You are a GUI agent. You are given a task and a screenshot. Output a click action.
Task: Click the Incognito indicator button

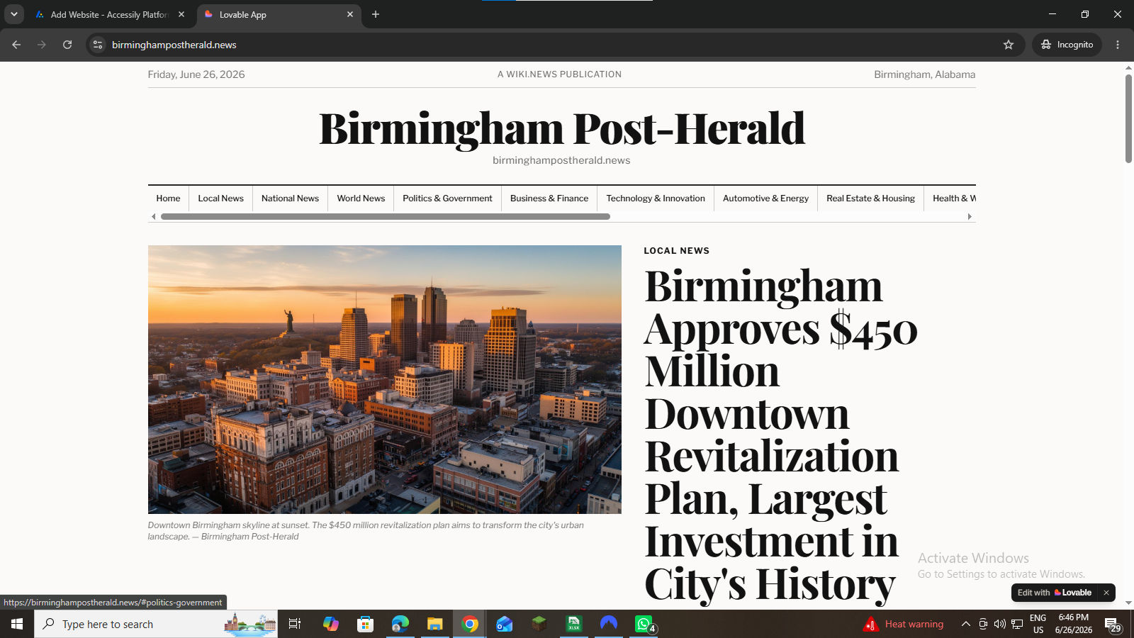[1067, 45]
